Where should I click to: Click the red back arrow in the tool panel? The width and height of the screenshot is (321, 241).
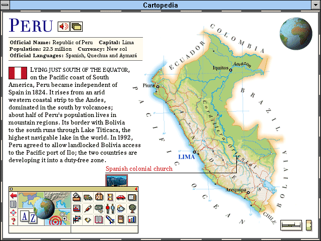[14, 196]
